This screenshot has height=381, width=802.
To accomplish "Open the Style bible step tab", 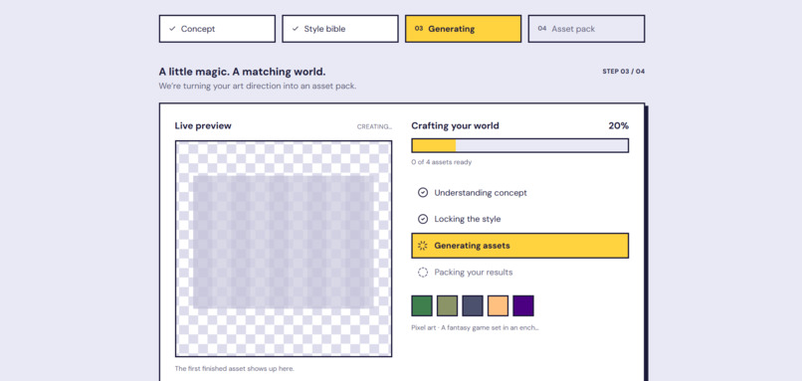I will [x=340, y=29].
